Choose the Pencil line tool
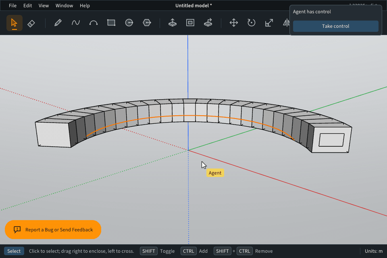This screenshot has height=258, width=387. click(58, 23)
